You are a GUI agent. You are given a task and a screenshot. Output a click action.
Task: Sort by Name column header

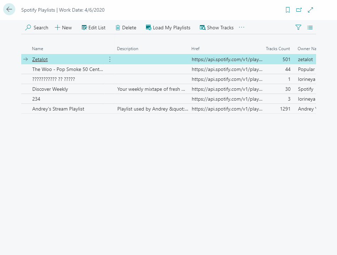tap(38, 49)
